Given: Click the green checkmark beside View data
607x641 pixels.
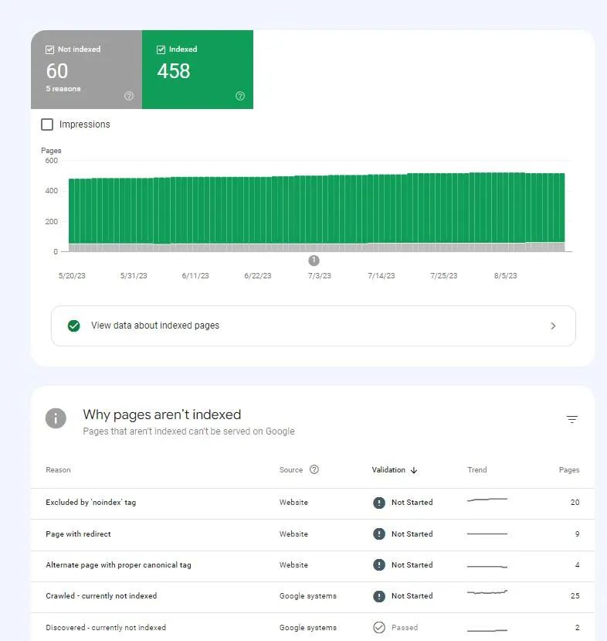Looking at the screenshot, I should [x=73, y=326].
